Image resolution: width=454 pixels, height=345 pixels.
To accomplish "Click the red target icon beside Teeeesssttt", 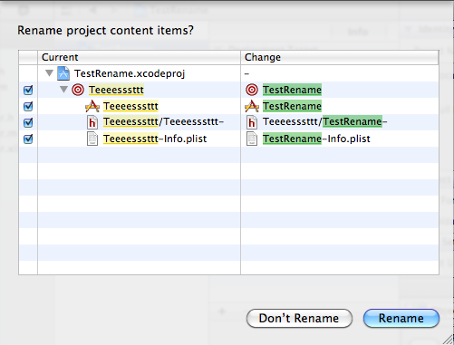I will [x=78, y=90].
